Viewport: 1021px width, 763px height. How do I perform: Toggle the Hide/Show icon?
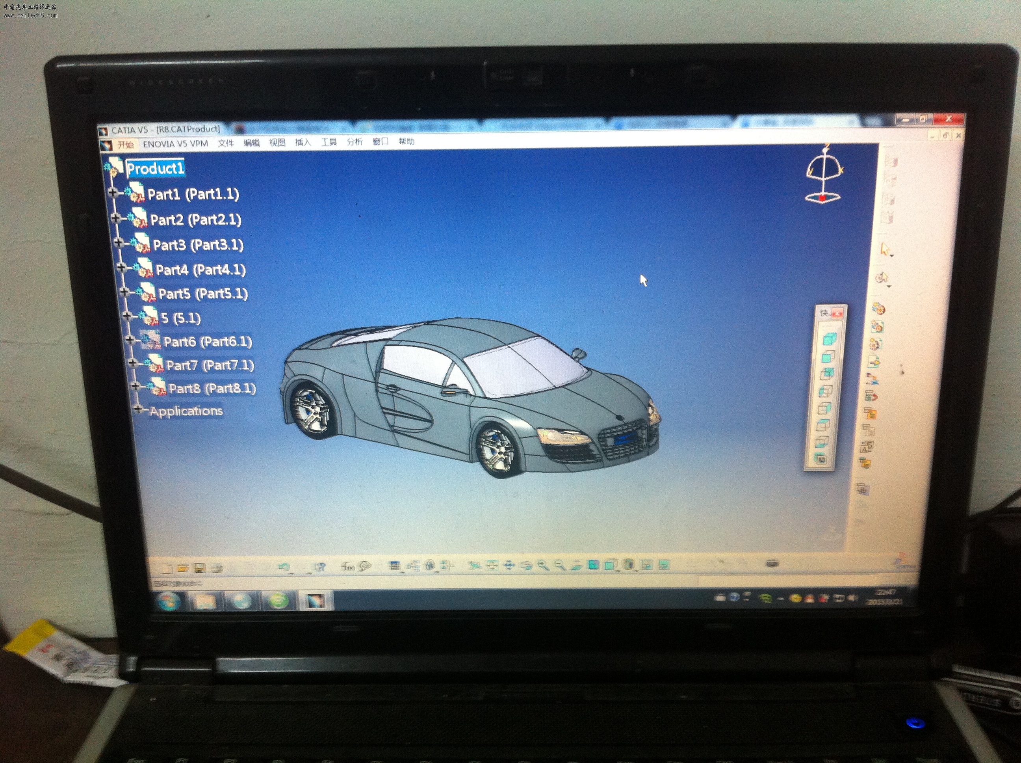(x=647, y=564)
